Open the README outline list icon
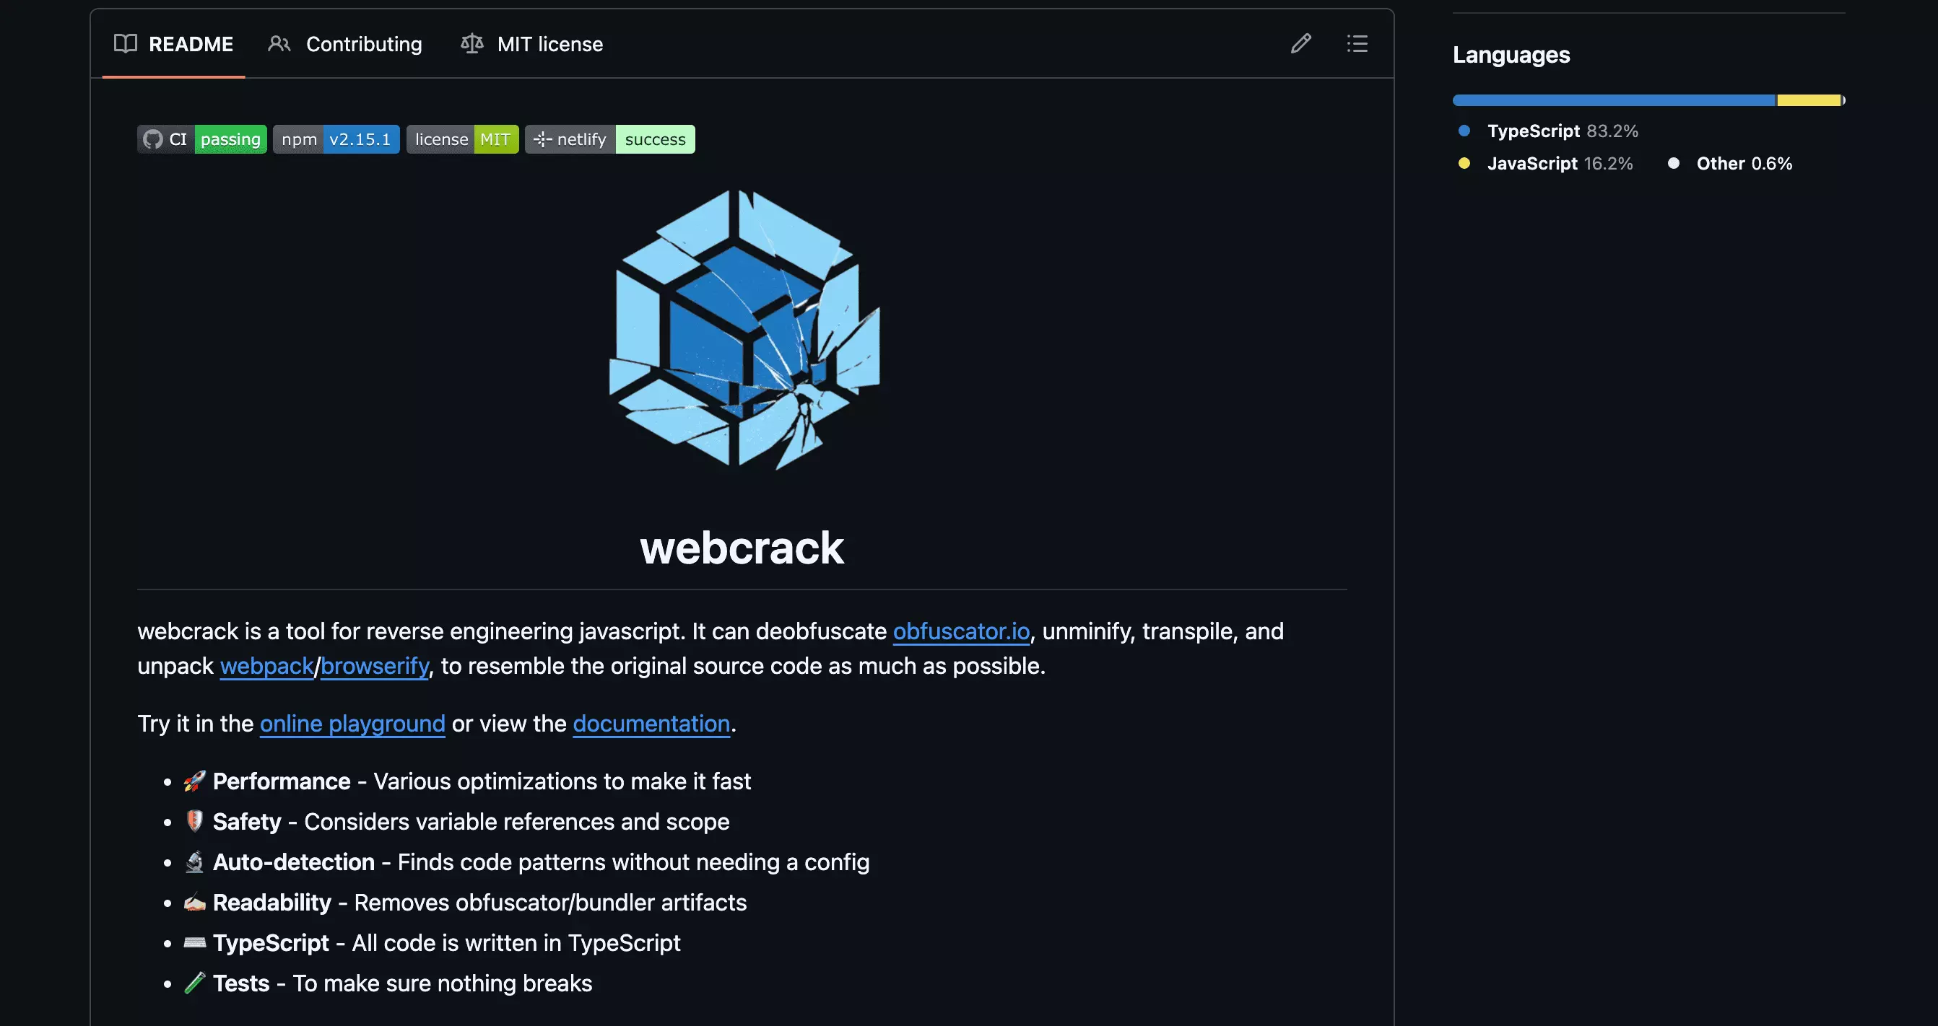 click(x=1357, y=43)
